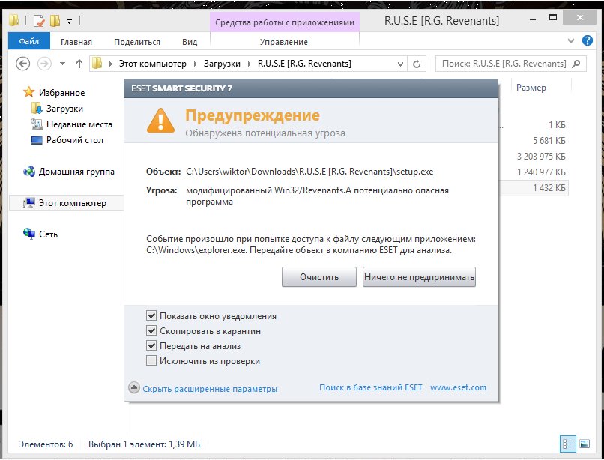
Task: Click into the folder search field
Action: click(502, 64)
